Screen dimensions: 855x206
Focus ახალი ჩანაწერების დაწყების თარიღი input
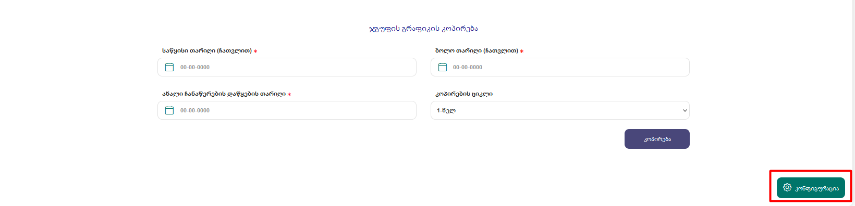point(287,110)
